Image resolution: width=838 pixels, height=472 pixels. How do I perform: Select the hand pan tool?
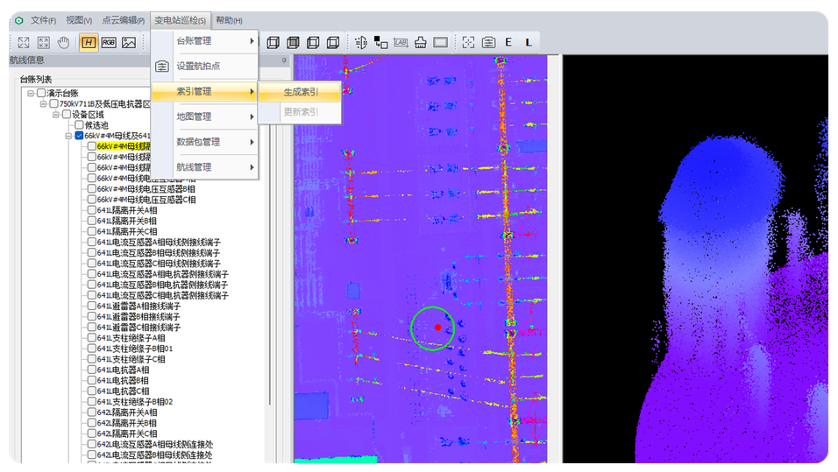coord(64,42)
